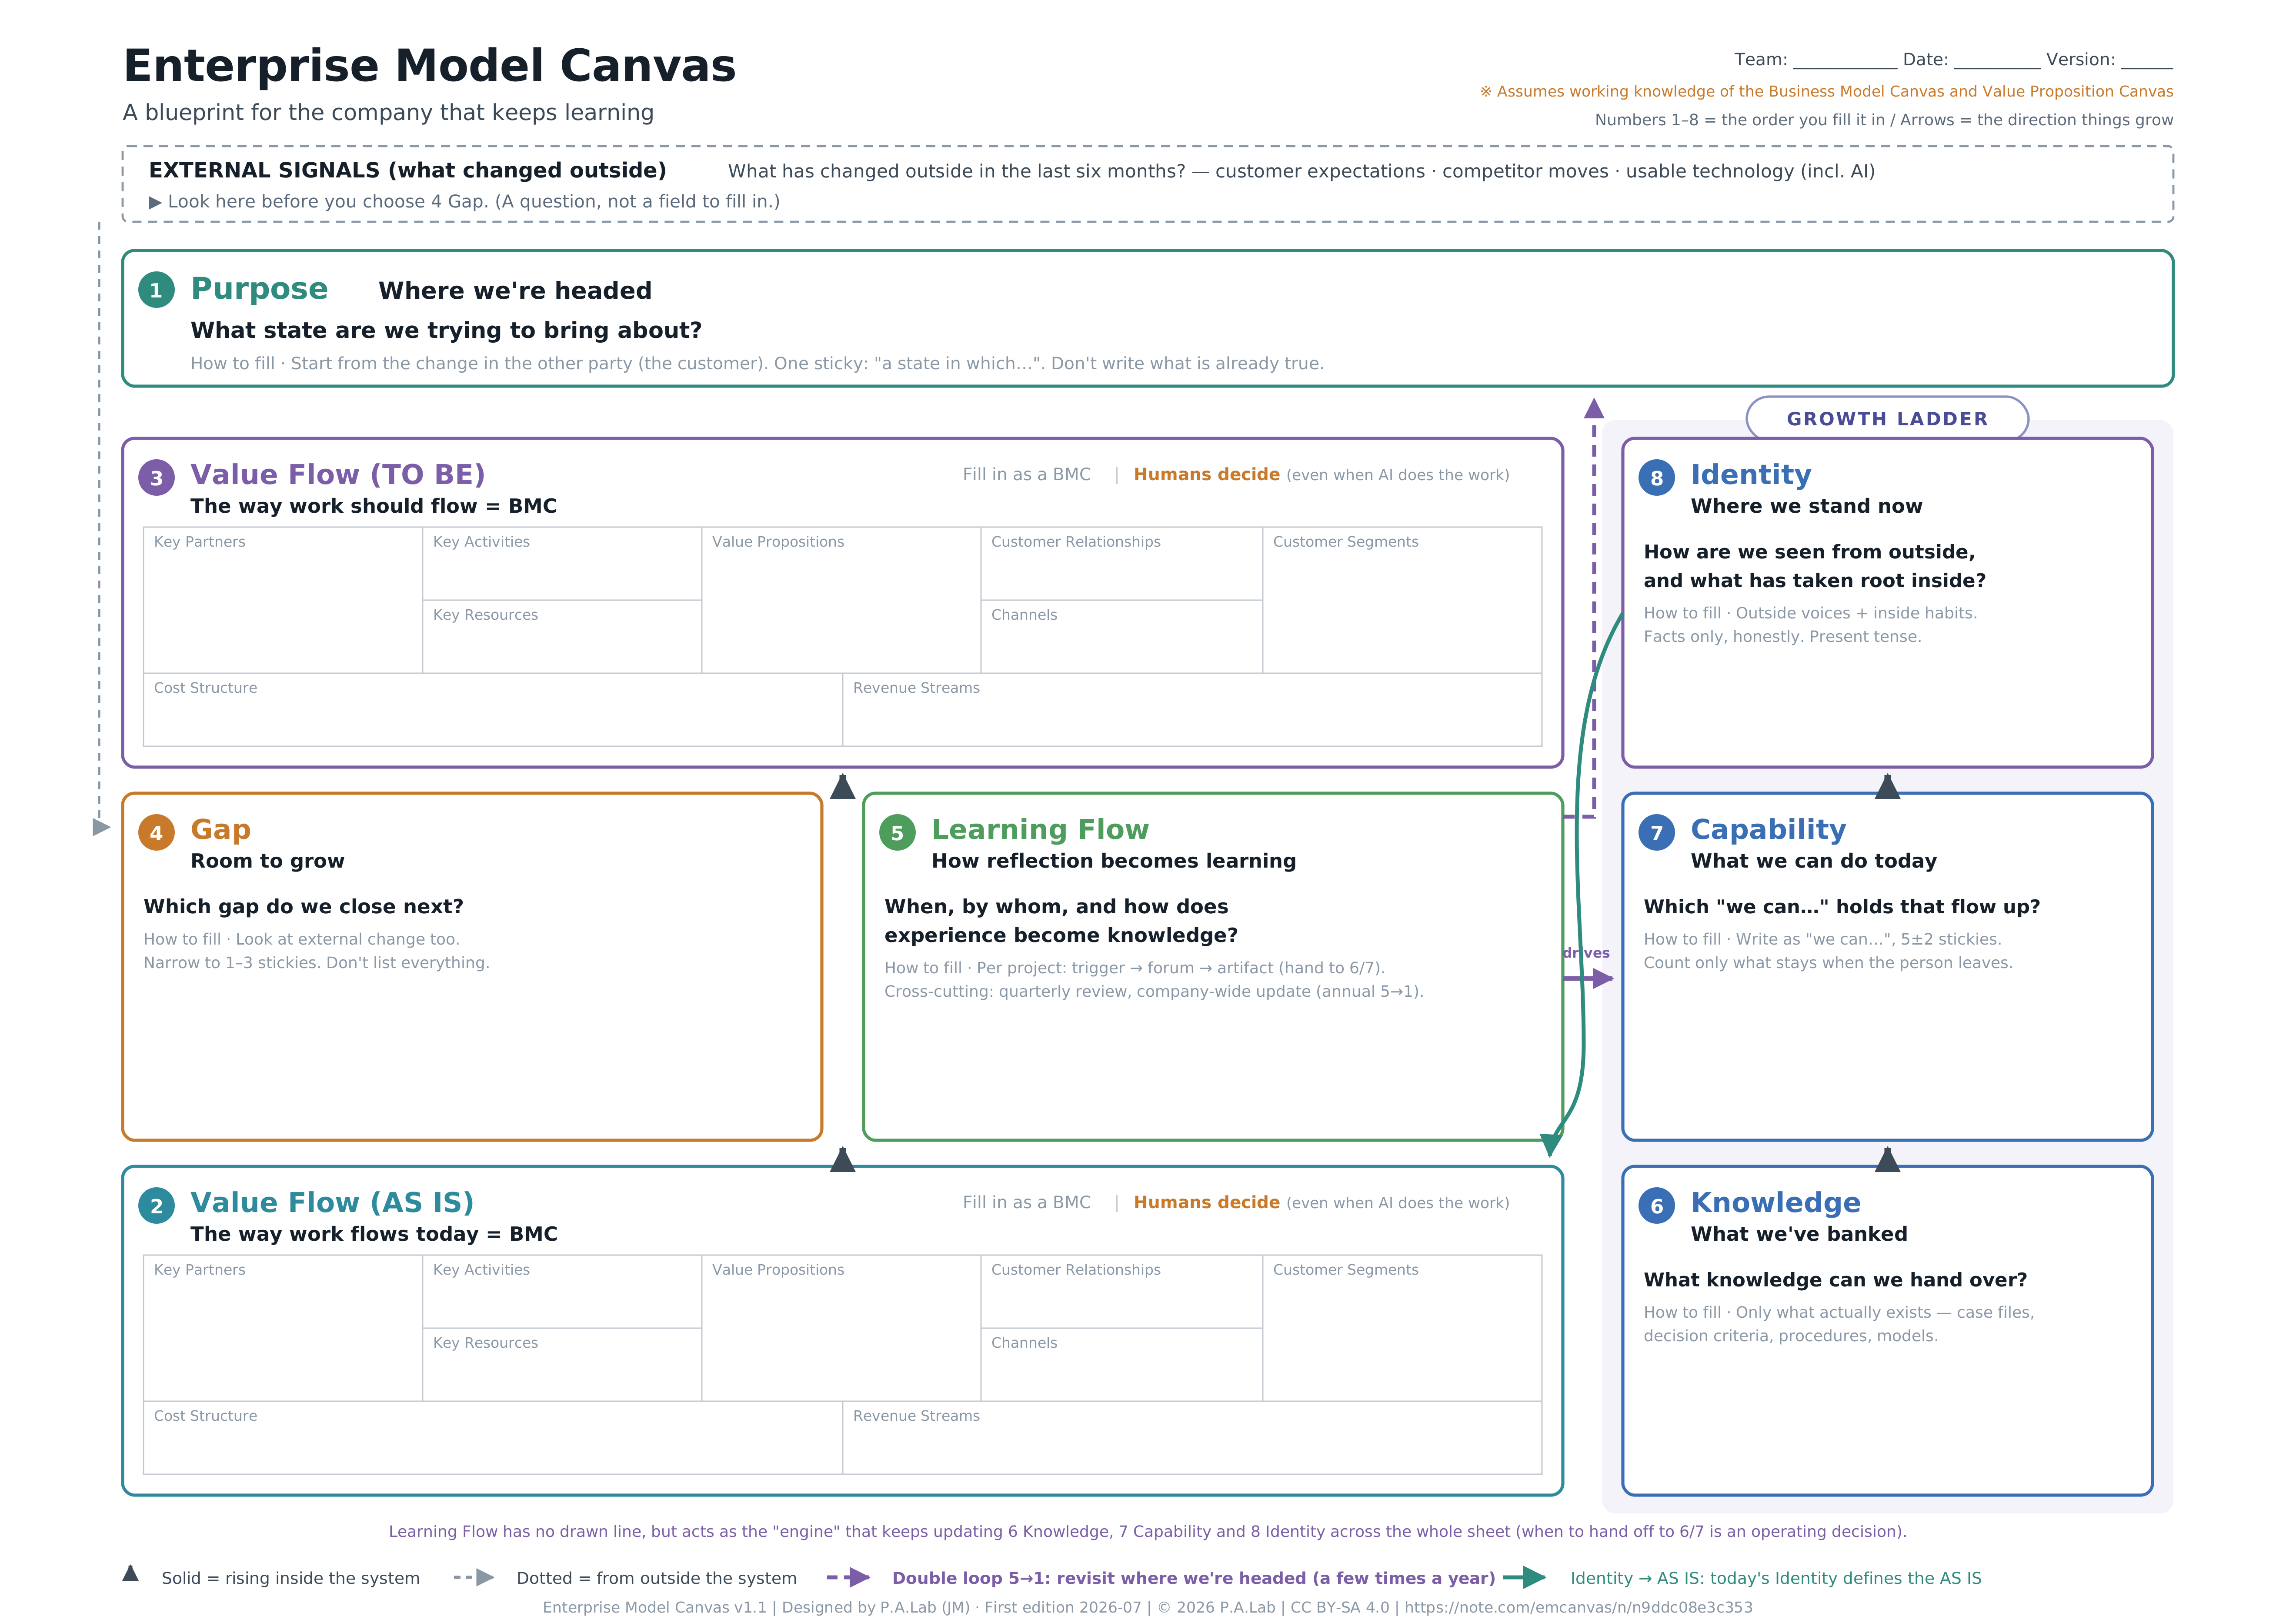Click the Key Activities cell in the TO BE canvas

pos(562,564)
